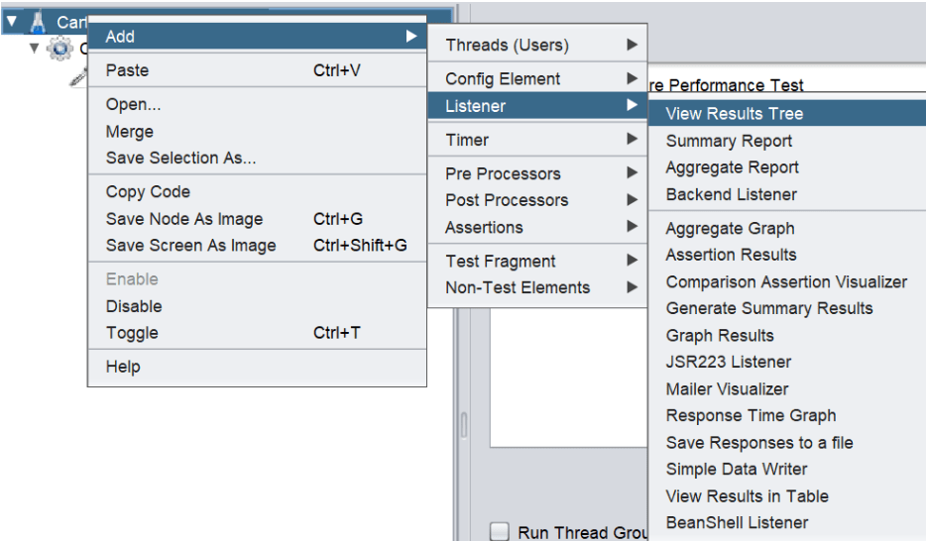
Task: Click the Thread Group gear icon
Action: [x=59, y=49]
